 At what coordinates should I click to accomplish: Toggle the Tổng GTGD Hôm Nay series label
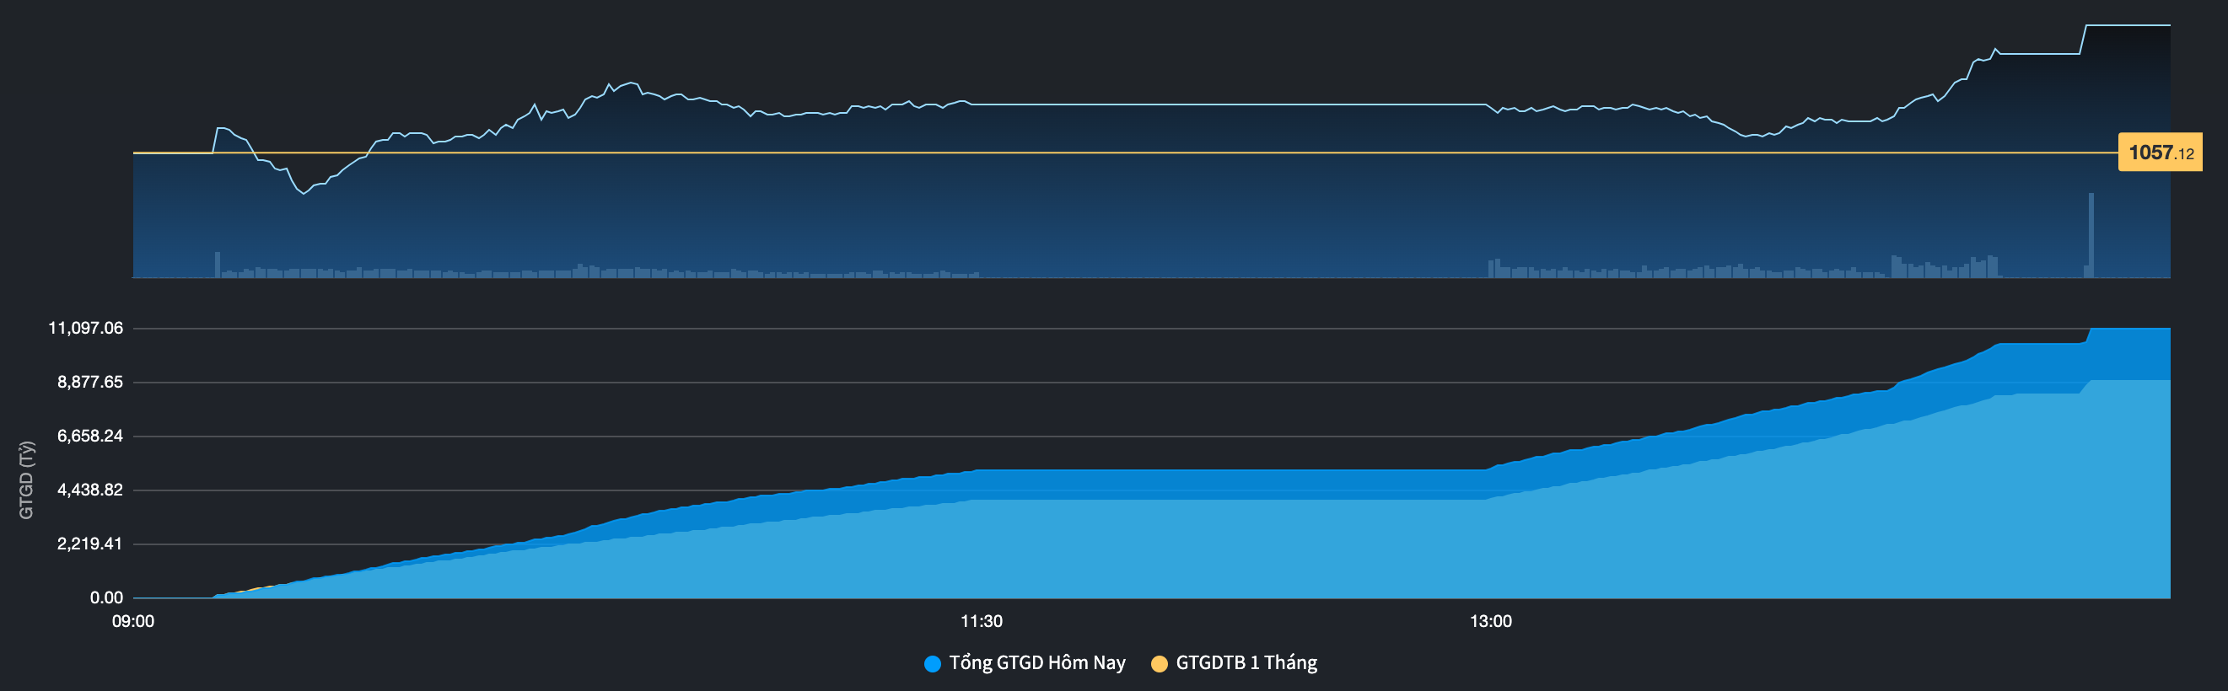[x=1036, y=662]
